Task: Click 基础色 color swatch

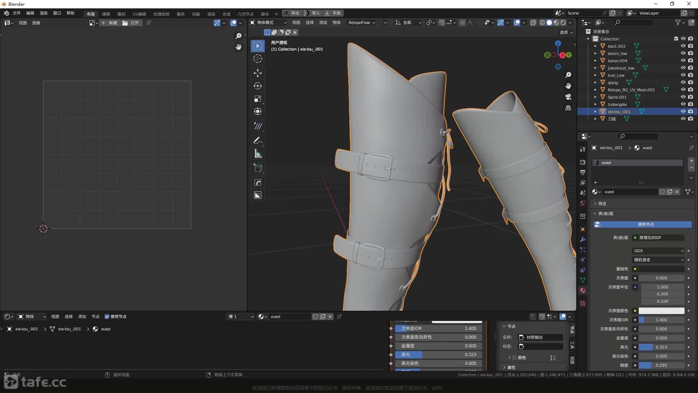Action: 662,269
